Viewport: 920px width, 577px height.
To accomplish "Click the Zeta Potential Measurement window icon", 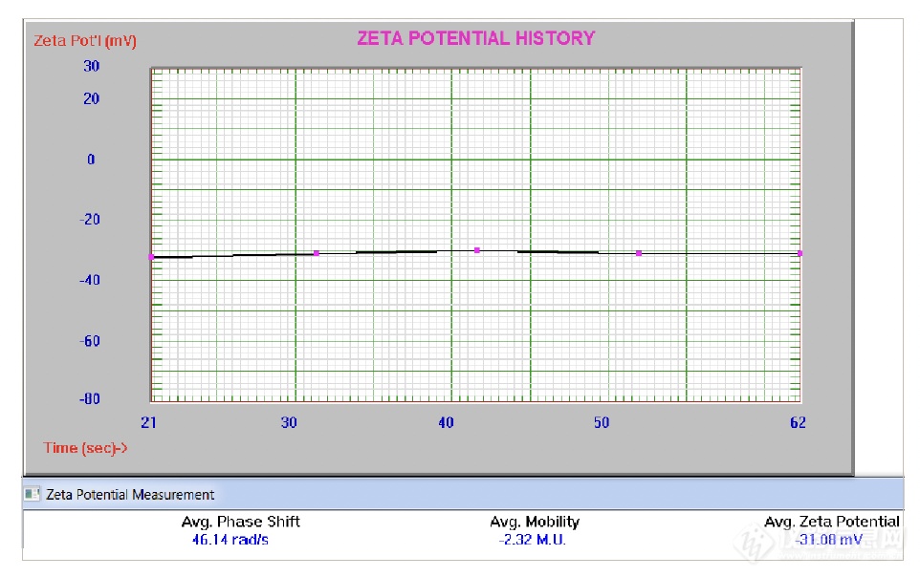I will (33, 494).
